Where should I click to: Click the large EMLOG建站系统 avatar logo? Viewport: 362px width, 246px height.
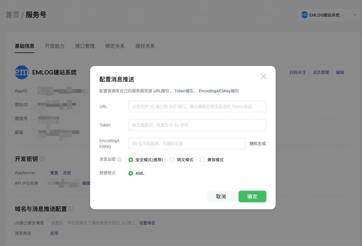(x=22, y=72)
